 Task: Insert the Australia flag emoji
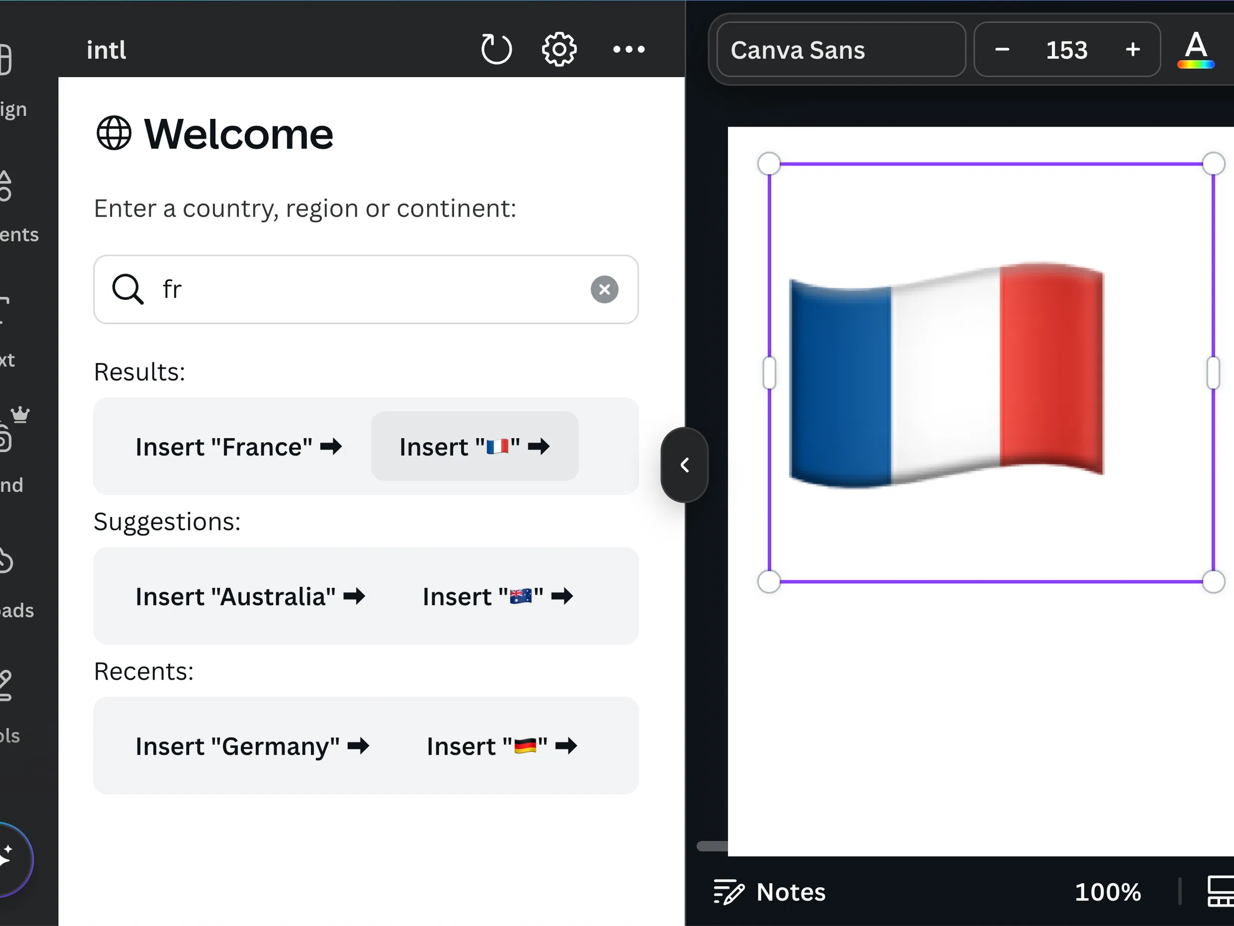(498, 596)
